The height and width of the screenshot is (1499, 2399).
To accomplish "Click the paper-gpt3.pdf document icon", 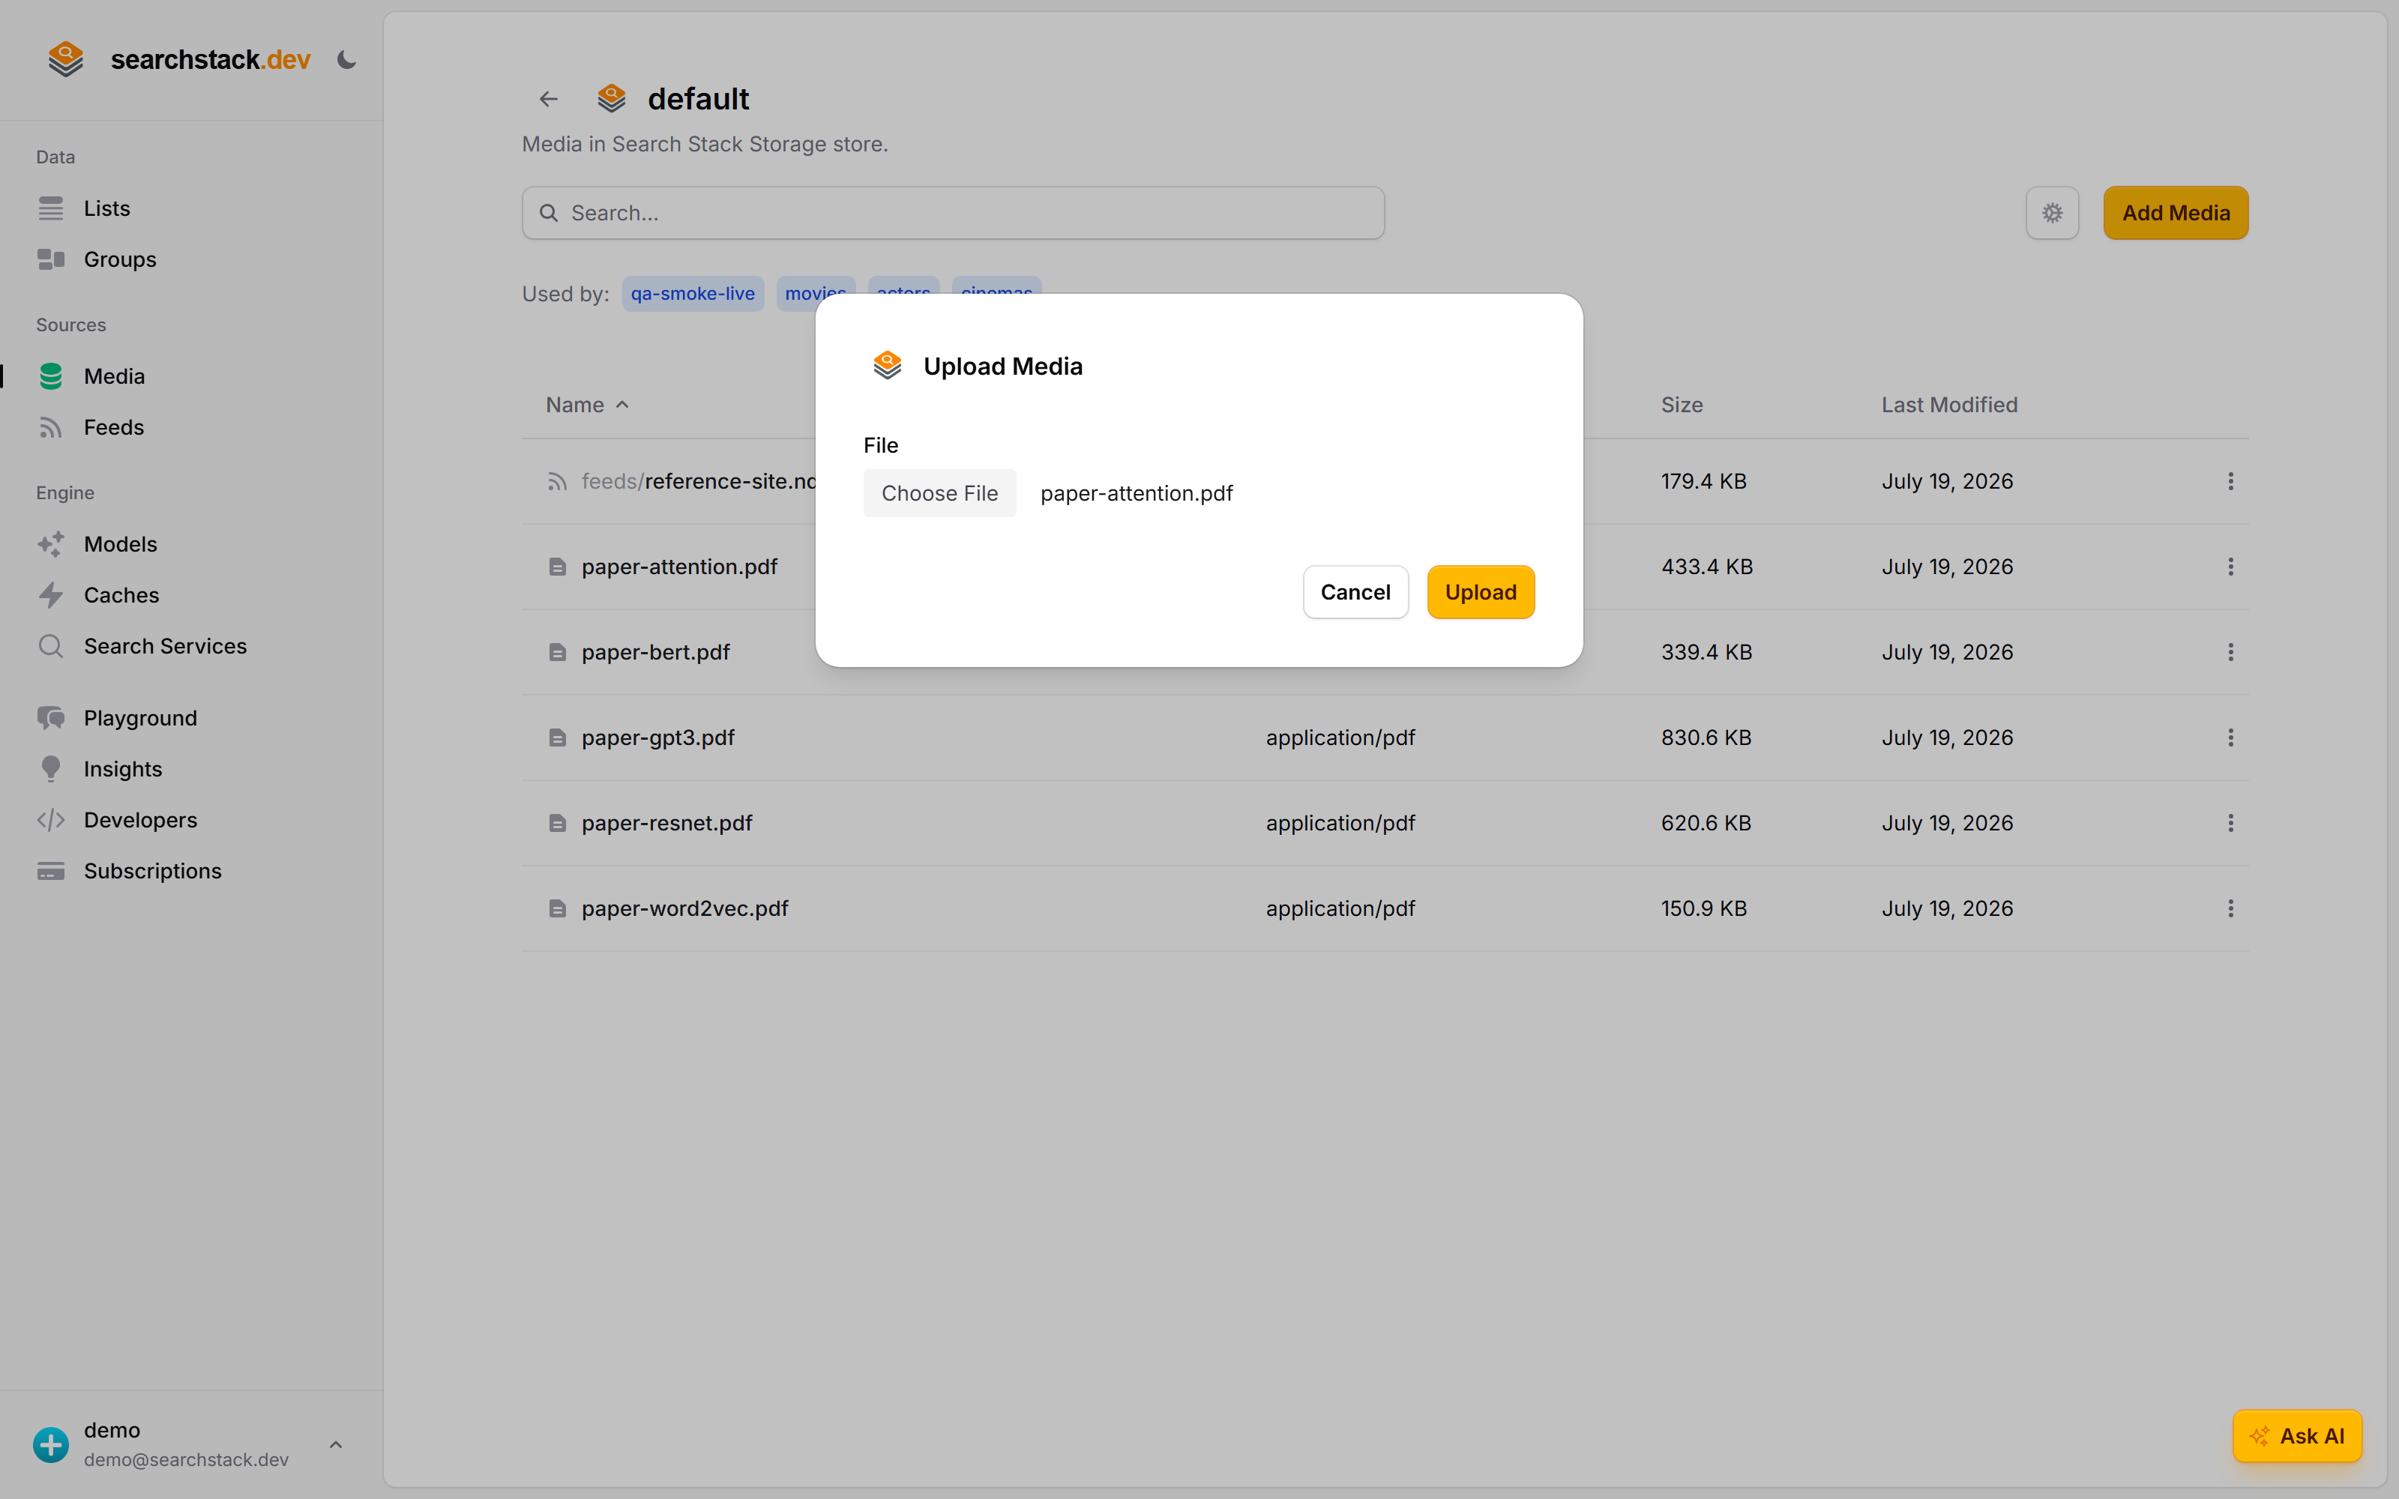I will [x=557, y=738].
